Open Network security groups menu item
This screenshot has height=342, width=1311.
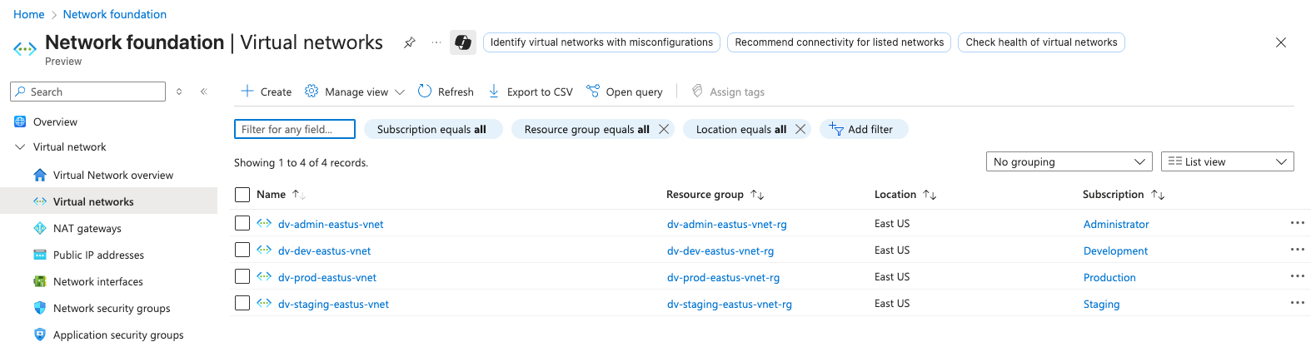coord(112,308)
